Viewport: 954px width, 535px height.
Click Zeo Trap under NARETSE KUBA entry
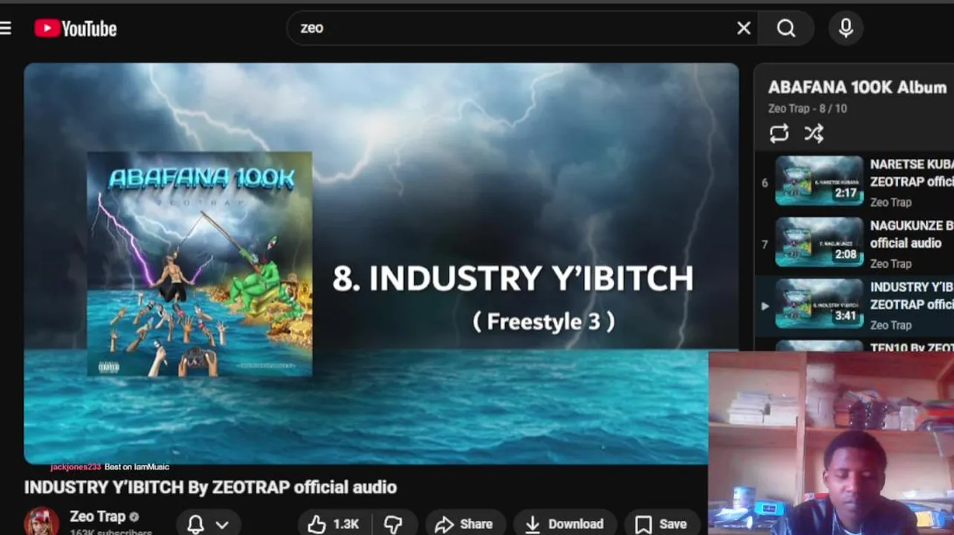891,202
